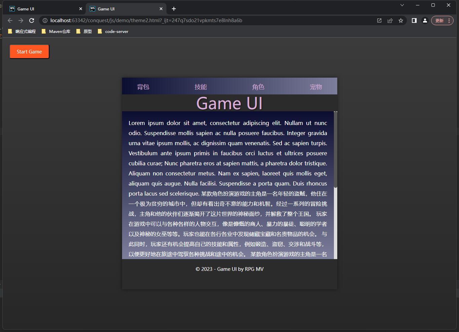Click the Game UI heading
459x332 pixels.
pos(229,103)
